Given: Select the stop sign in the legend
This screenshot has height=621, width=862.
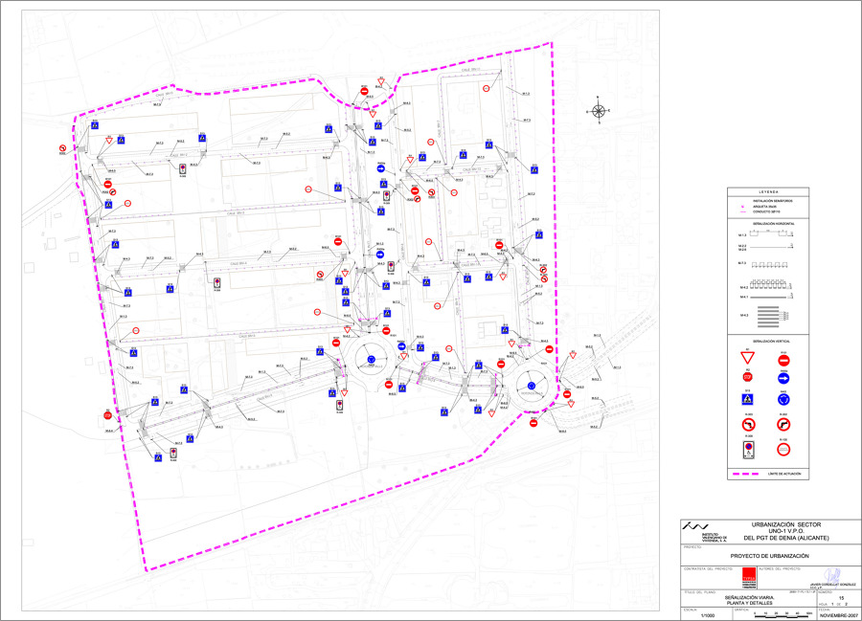Looking at the screenshot, I should point(747,379).
